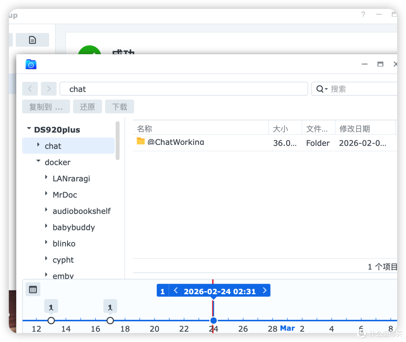Open the search options magnifier dropdown
406x342 pixels.
[x=322, y=89]
